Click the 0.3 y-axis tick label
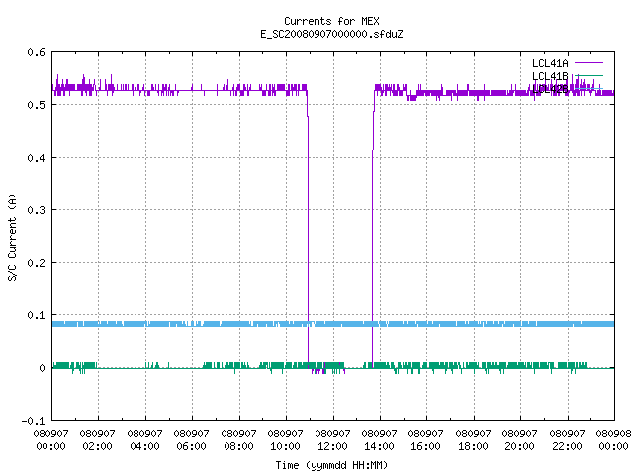The width and height of the screenshot is (633, 474). coord(36,210)
